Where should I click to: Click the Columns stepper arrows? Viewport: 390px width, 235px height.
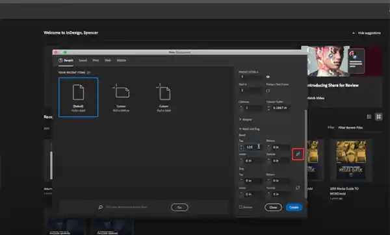pos(240,108)
